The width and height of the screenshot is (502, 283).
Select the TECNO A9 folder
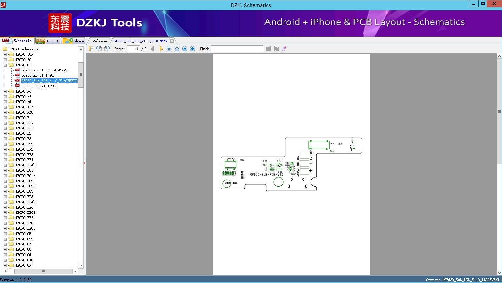pos(23,102)
